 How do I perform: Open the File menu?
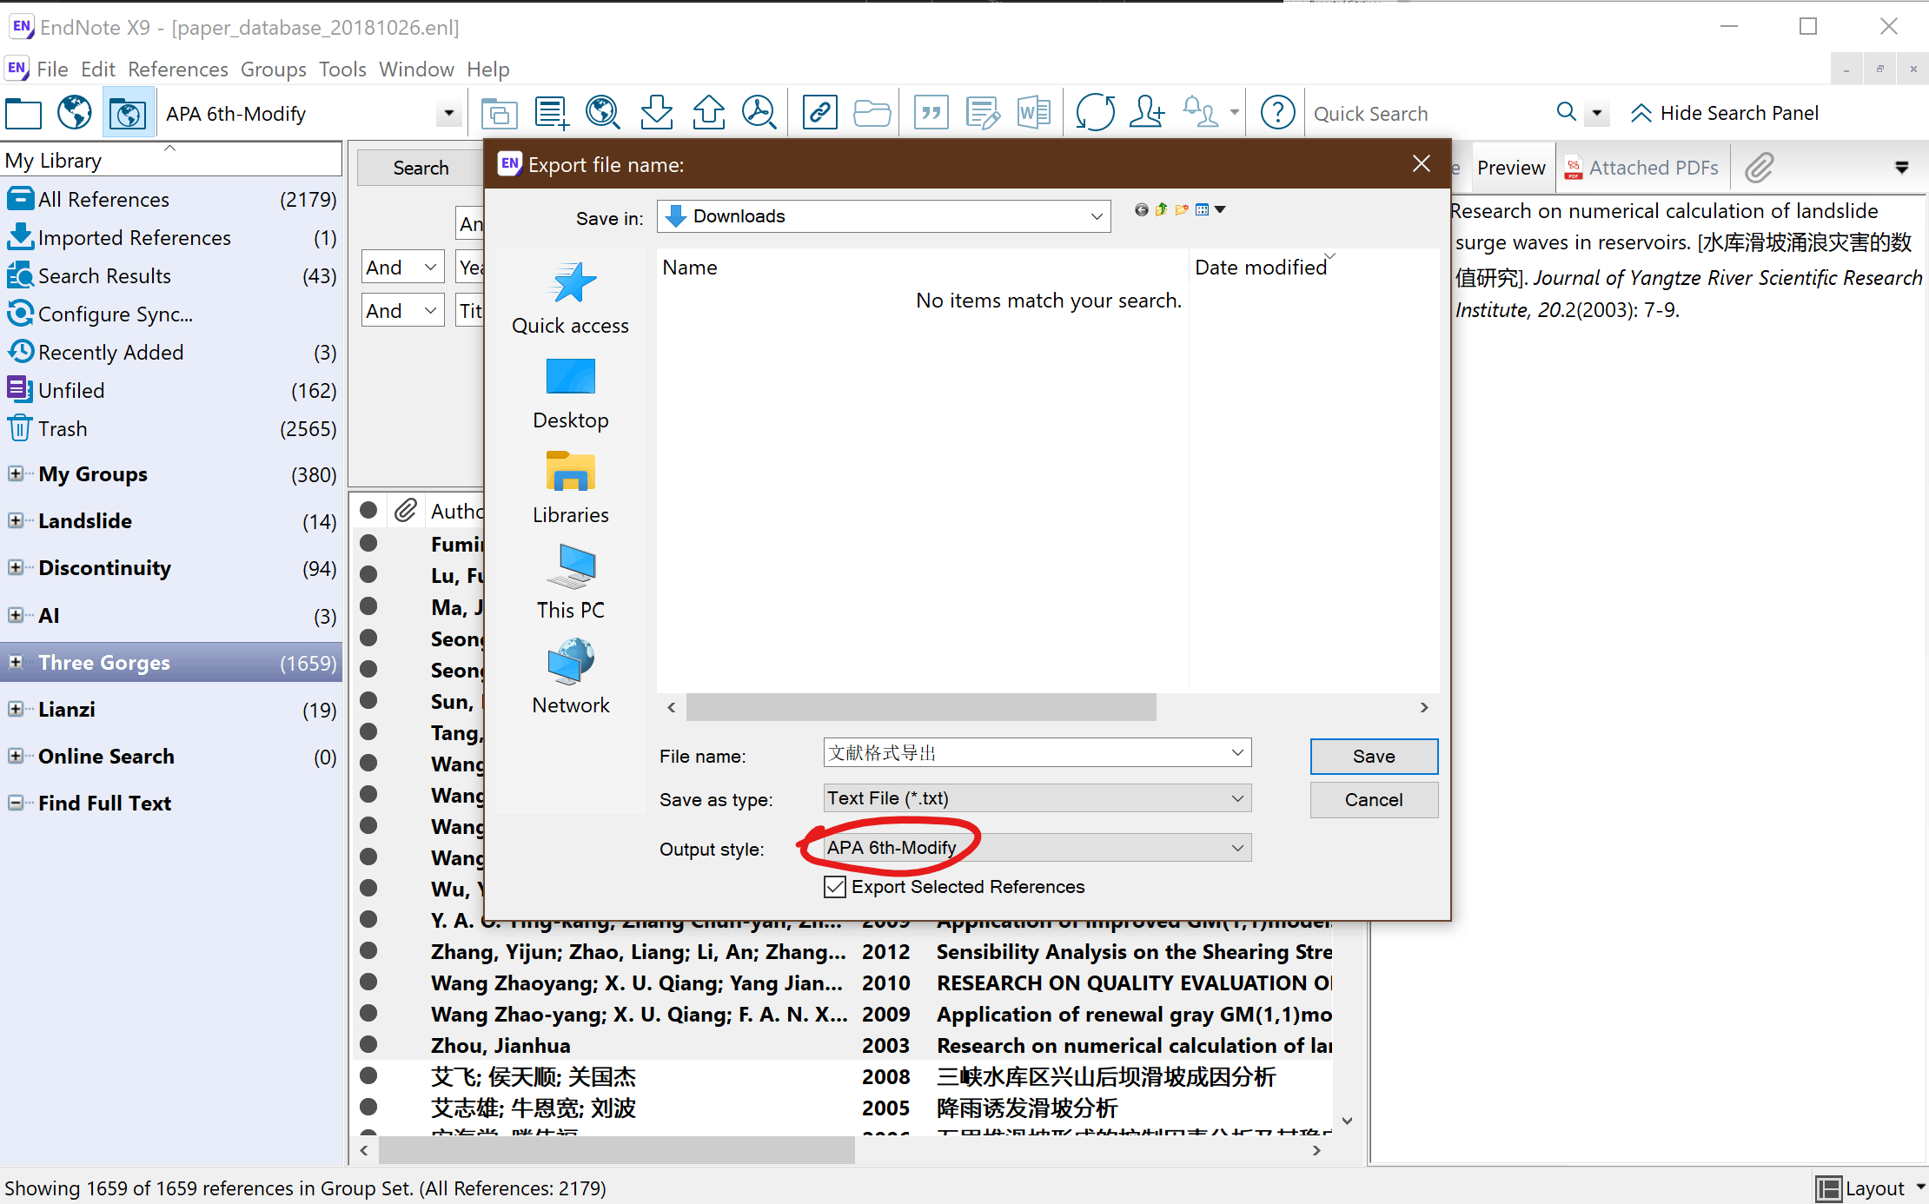[52, 69]
